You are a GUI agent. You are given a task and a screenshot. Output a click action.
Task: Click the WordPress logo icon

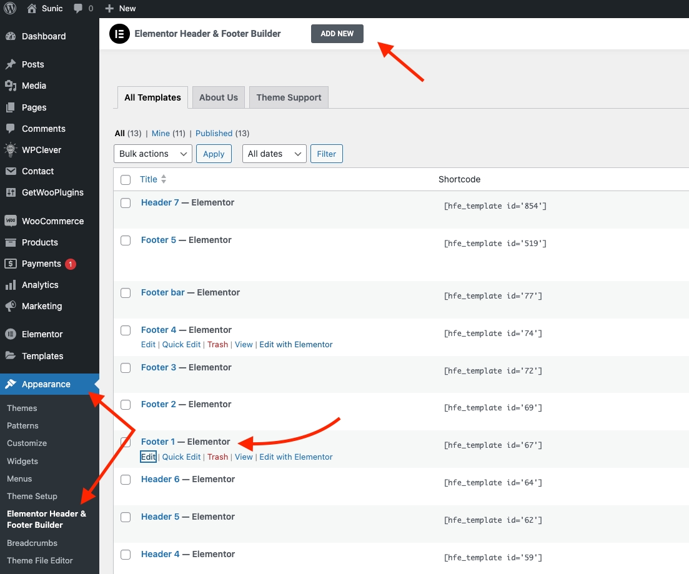tap(10, 8)
